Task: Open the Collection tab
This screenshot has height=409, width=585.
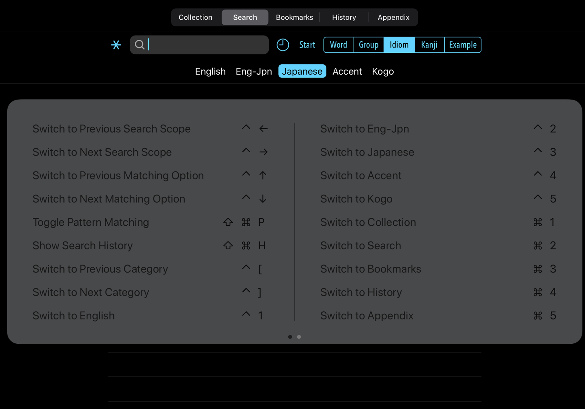Action: click(x=196, y=17)
